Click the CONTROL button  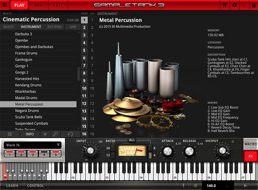pyautogui.click(x=36, y=185)
